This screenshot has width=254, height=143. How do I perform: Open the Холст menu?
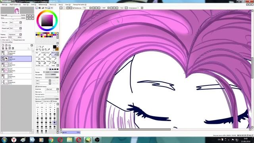26,5
